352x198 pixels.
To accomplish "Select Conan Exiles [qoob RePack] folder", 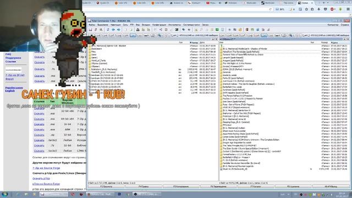I will [235, 137].
